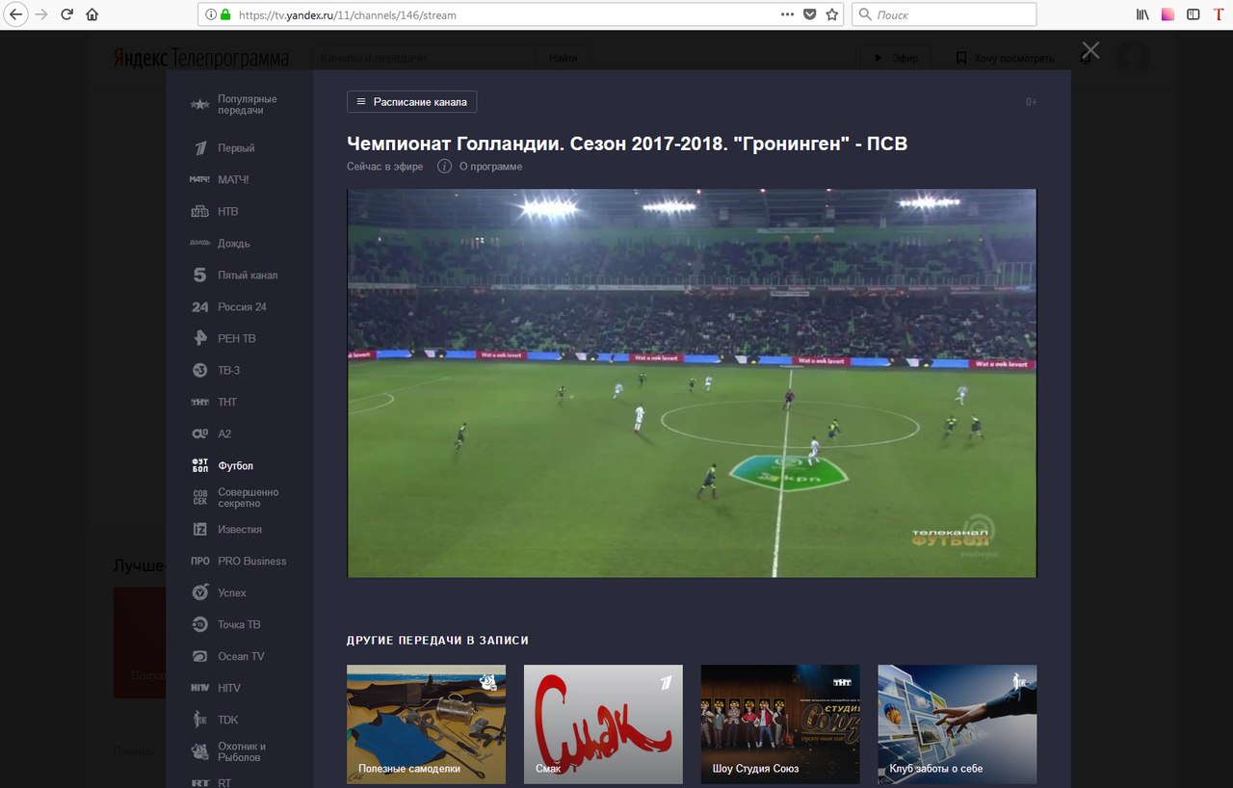The width and height of the screenshot is (1233, 788).
Task: Select the Ocean TV channel
Action: pos(227,657)
